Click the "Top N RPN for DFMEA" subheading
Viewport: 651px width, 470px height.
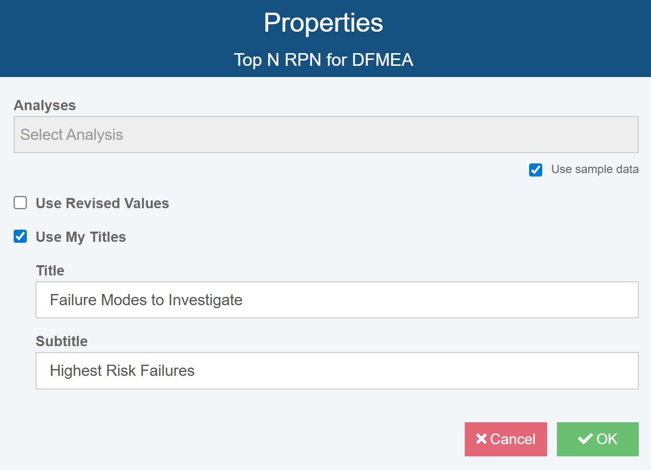(323, 60)
